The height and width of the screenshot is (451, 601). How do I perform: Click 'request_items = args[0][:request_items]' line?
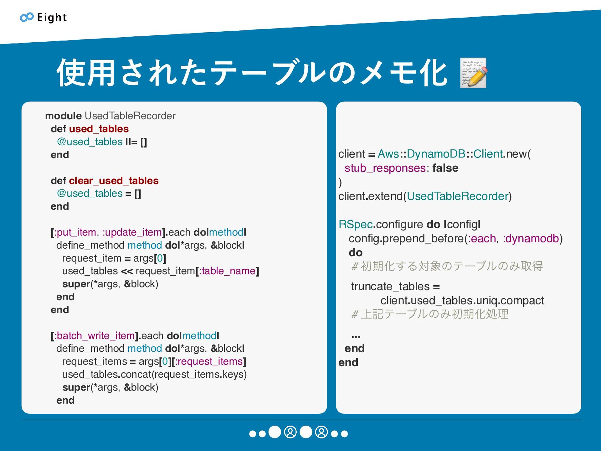154,361
